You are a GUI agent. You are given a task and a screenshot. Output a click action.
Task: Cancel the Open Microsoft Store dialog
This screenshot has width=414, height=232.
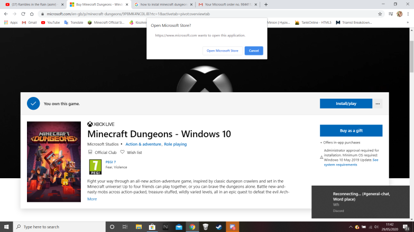pyautogui.click(x=254, y=51)
